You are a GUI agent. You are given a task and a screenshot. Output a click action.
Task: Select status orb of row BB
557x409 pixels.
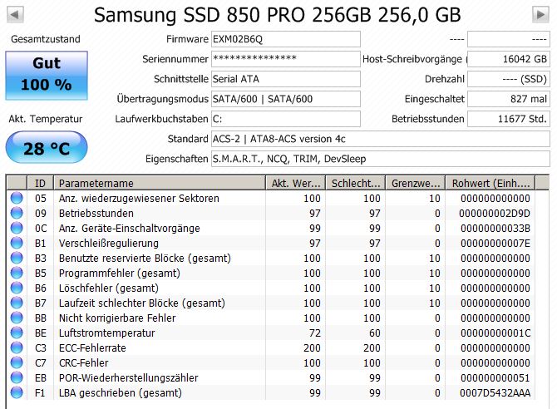17,318
